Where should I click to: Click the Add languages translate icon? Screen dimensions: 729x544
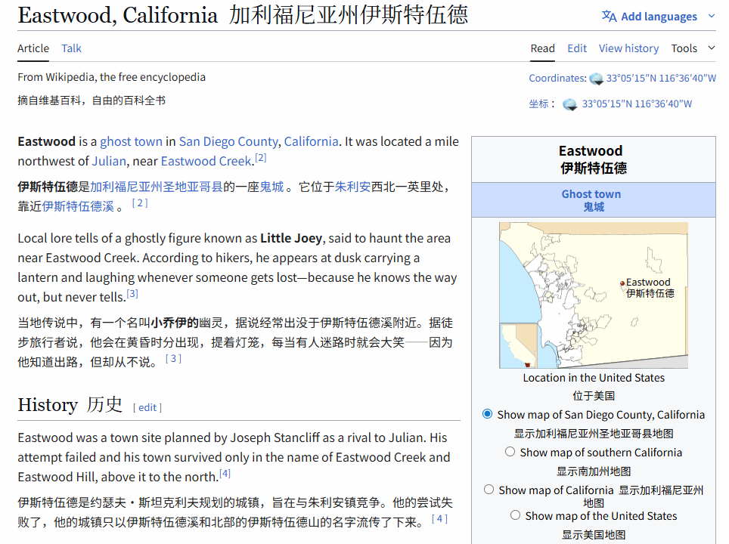pos(609,17)
